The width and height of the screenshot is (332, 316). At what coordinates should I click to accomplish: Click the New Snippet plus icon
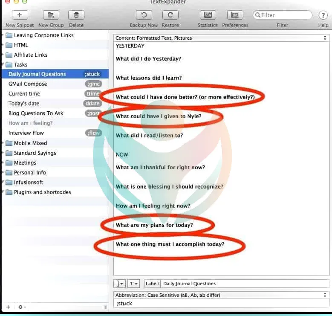point(20,15)
